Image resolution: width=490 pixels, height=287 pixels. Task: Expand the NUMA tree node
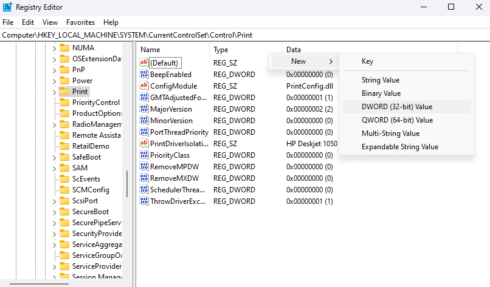point(54,48)
